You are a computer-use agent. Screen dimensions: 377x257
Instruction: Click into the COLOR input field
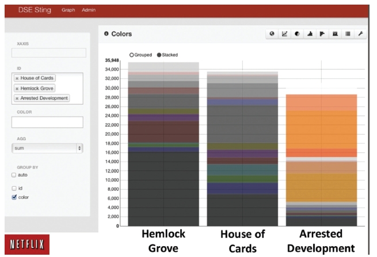pyautogui.click(x=47, y=122)
